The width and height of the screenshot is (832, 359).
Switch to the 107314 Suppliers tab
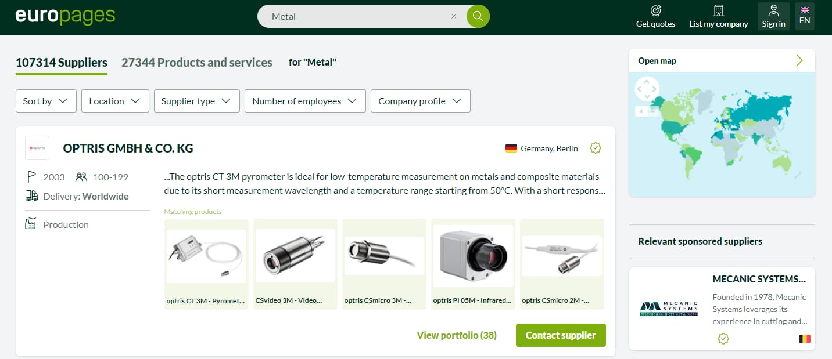point(62,63)
